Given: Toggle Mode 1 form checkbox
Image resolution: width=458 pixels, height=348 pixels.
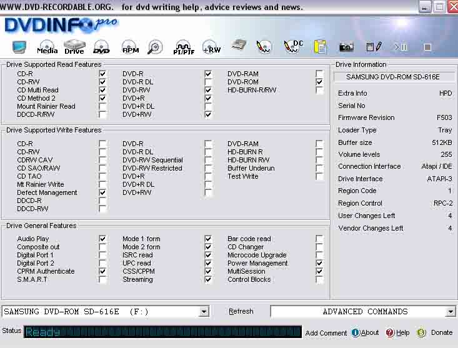Looking at the screenshot, I should (208, 239).
